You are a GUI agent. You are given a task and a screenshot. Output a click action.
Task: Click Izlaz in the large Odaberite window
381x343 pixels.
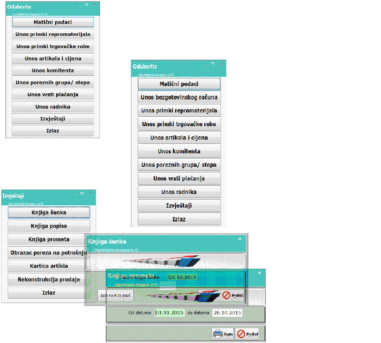point(179,219)
